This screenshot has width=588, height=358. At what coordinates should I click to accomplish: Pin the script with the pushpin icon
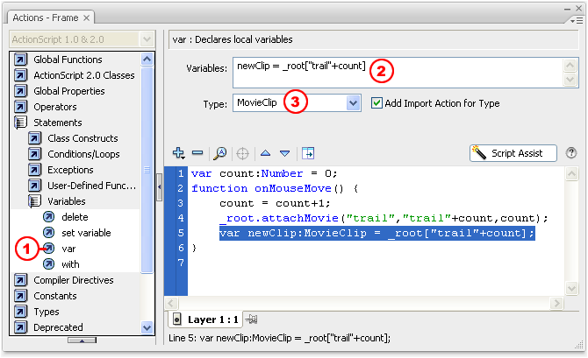tap(251, 320)
